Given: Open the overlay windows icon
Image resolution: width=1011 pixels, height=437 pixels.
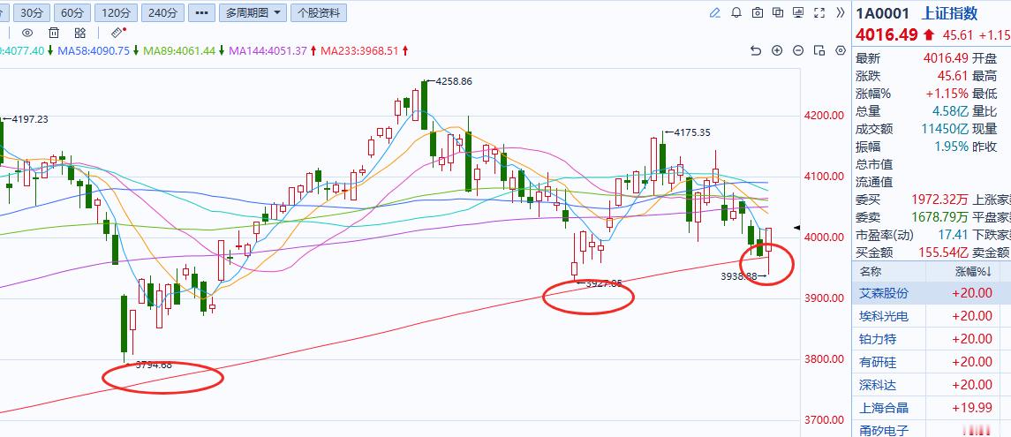Looking at the screenshot, I should (x=778, y=12).
